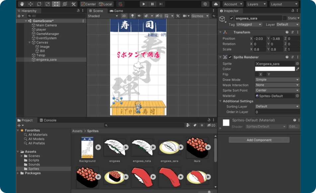The height and width of the screenshot is (193, 316).
Task: Click the eyedropper next to Color field
Action: point(297,69)
